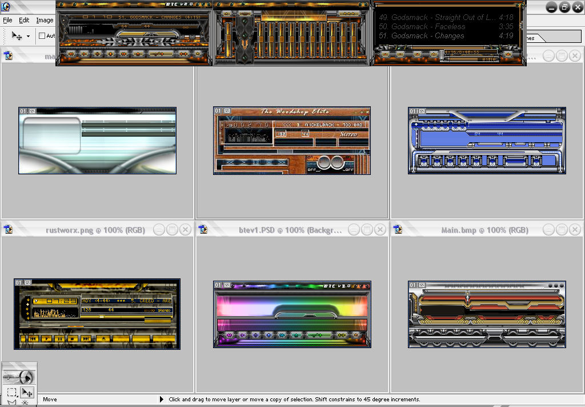Click the white chrome skin image canvas
Screen dimensions: 585x407
[x=97, y=141]
